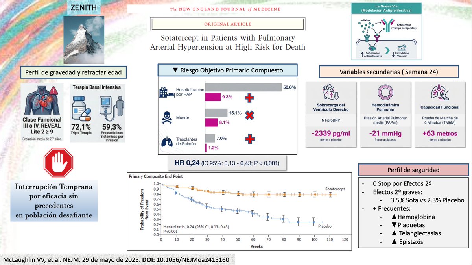Click the ZENITH title label
This screenshot has width=472, height=265.
tap(84, 8)
